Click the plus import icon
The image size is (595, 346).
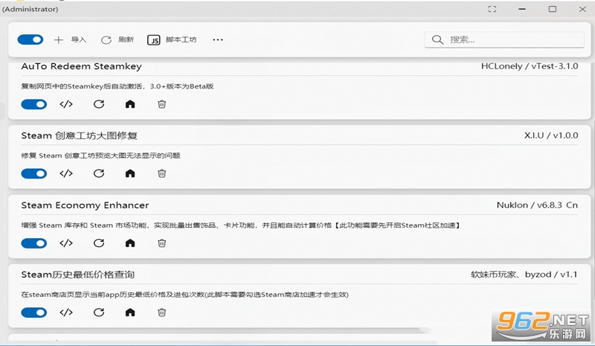coord(59,39)
